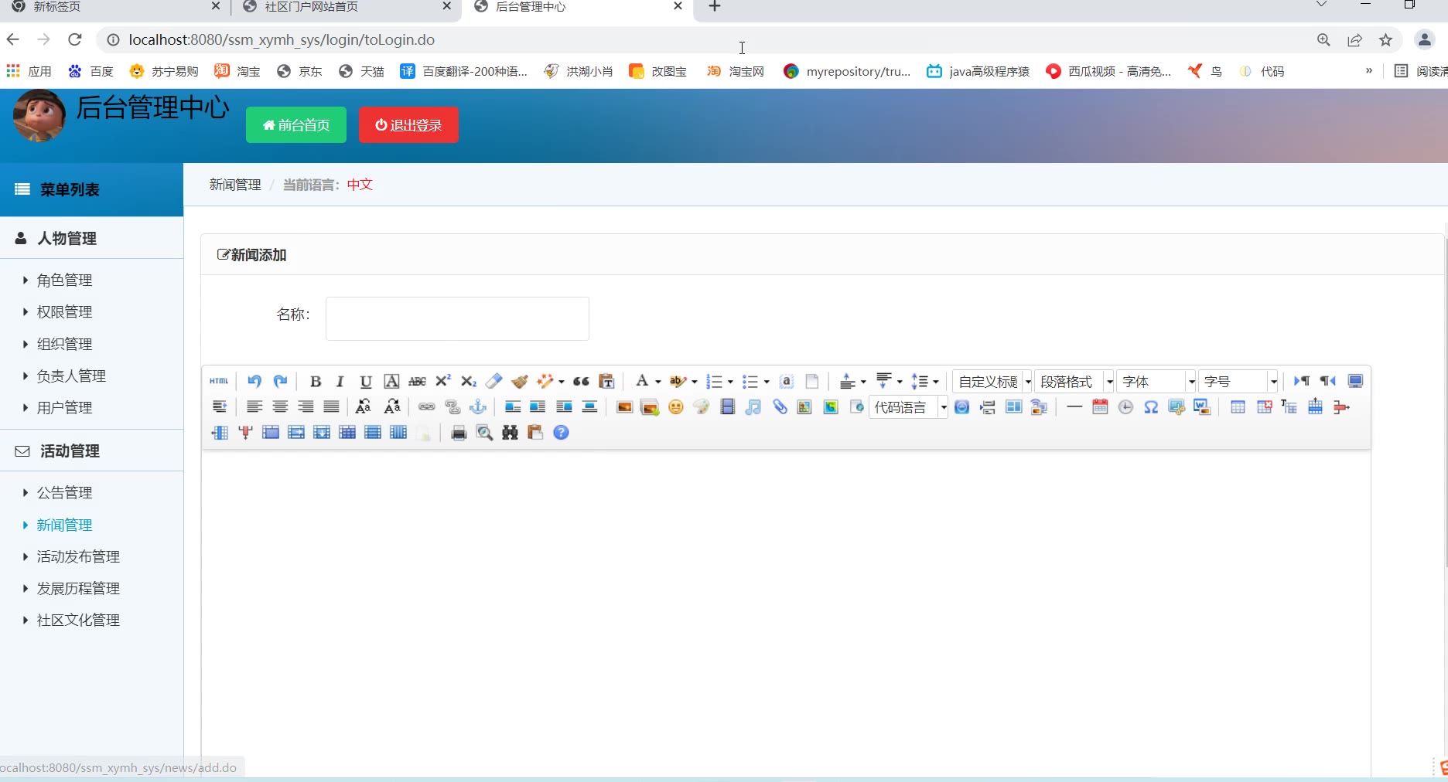The image size is (1448, 782).
Task: Toggle bold formatting
Action: click(x=315, y=381)
